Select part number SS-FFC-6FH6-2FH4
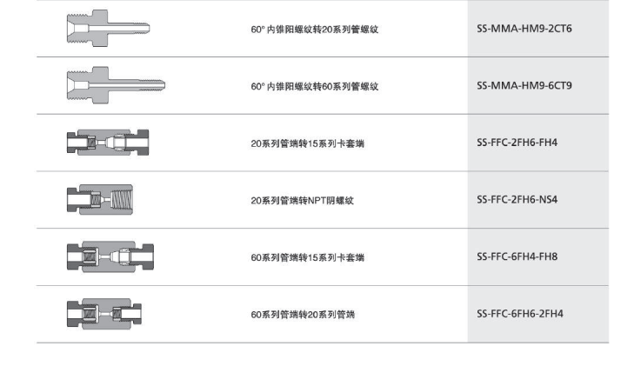The height and width of the screenshot is (366, 634). [519, 314]
